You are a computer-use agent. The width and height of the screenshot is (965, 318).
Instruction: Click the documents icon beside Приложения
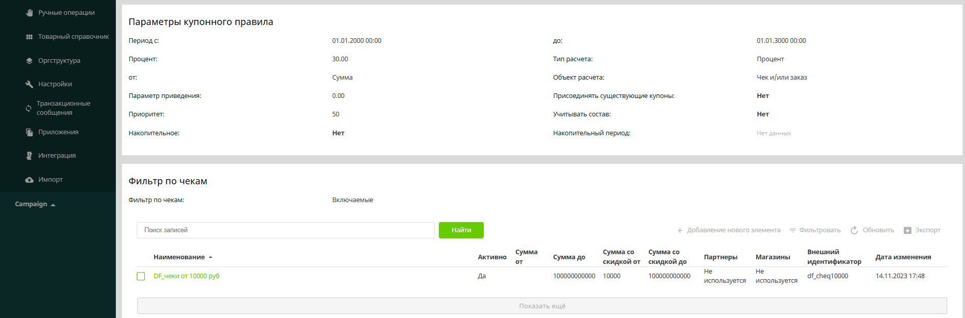(30, 132)
